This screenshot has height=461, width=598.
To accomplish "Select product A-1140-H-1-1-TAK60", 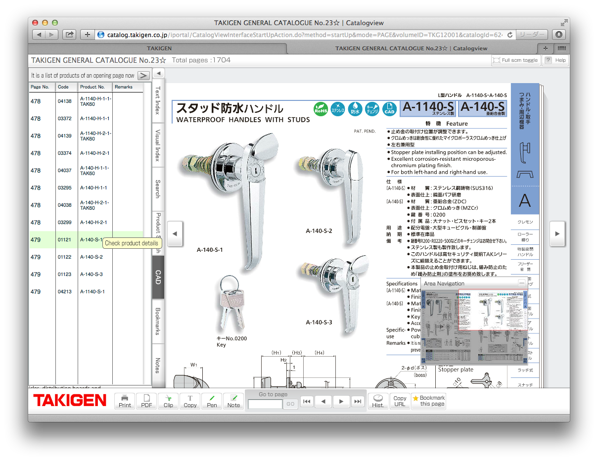I will coord(86,101).
